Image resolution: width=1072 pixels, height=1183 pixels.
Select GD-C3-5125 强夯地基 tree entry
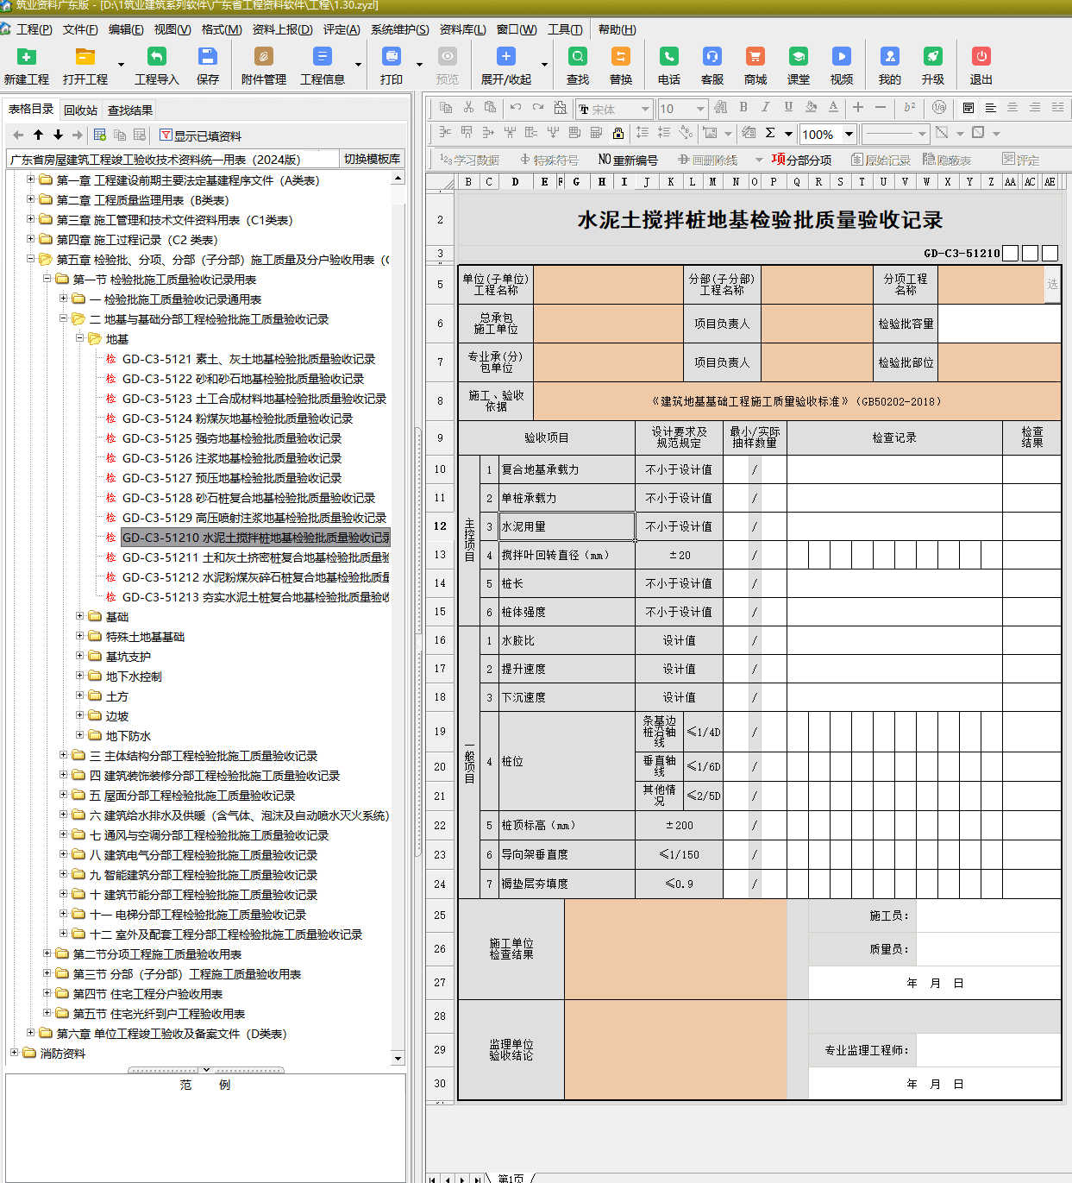(232, 438)
